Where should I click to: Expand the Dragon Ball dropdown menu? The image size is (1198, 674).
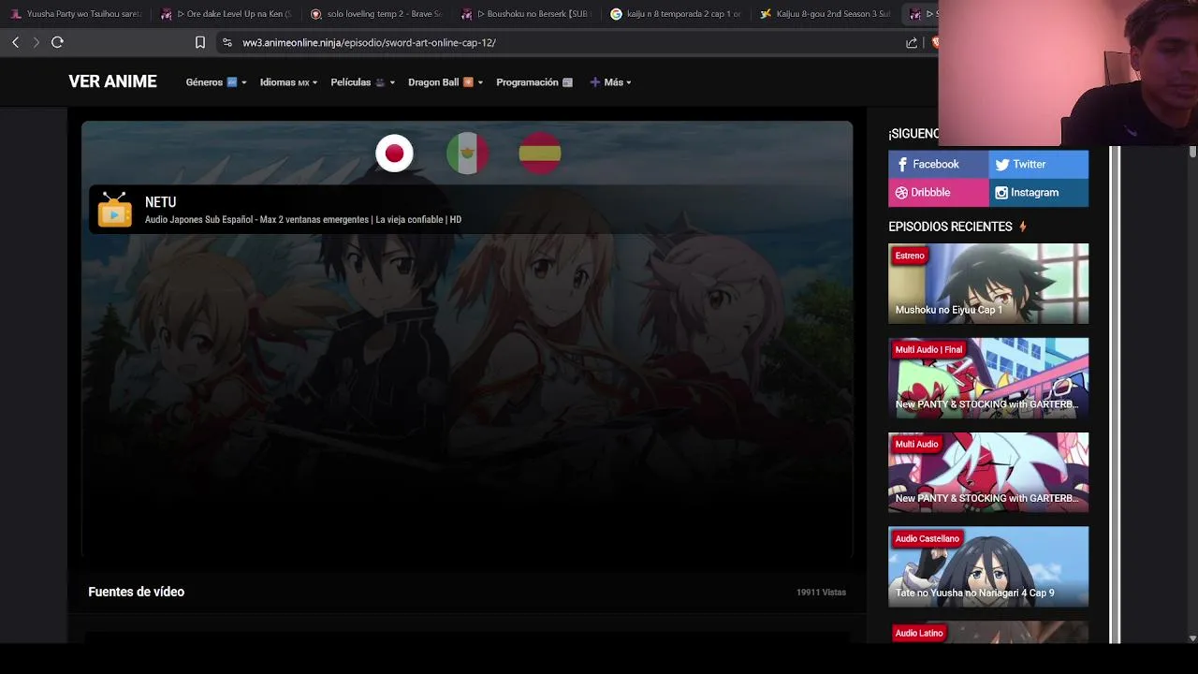[x=446, y=82]
